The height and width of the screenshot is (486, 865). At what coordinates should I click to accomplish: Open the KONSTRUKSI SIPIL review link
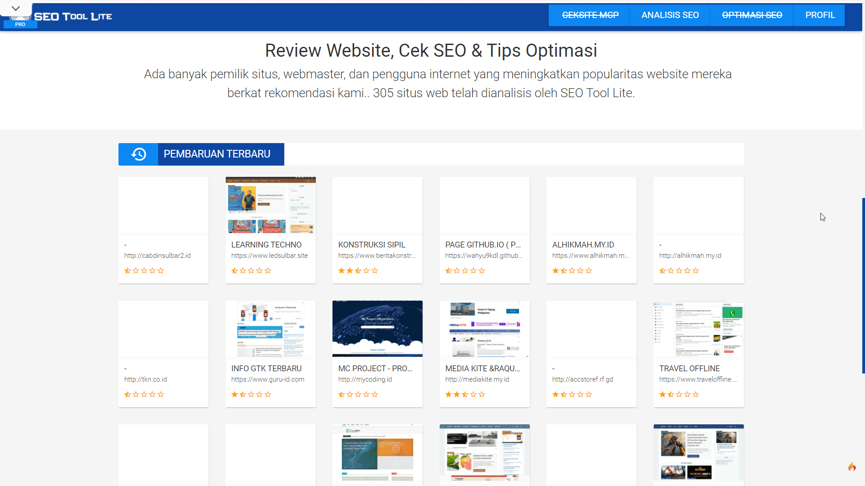pyautogui.click(x=372, y=245)
